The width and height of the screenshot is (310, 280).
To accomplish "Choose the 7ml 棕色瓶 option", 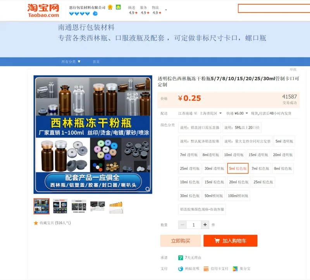I will pos(260,168).
